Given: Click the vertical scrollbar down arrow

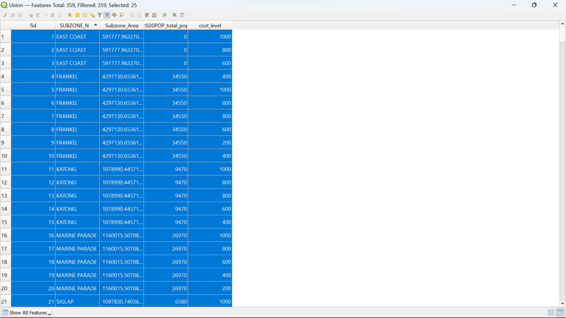Looking at the screenshot, I should (x=562, y=303).
